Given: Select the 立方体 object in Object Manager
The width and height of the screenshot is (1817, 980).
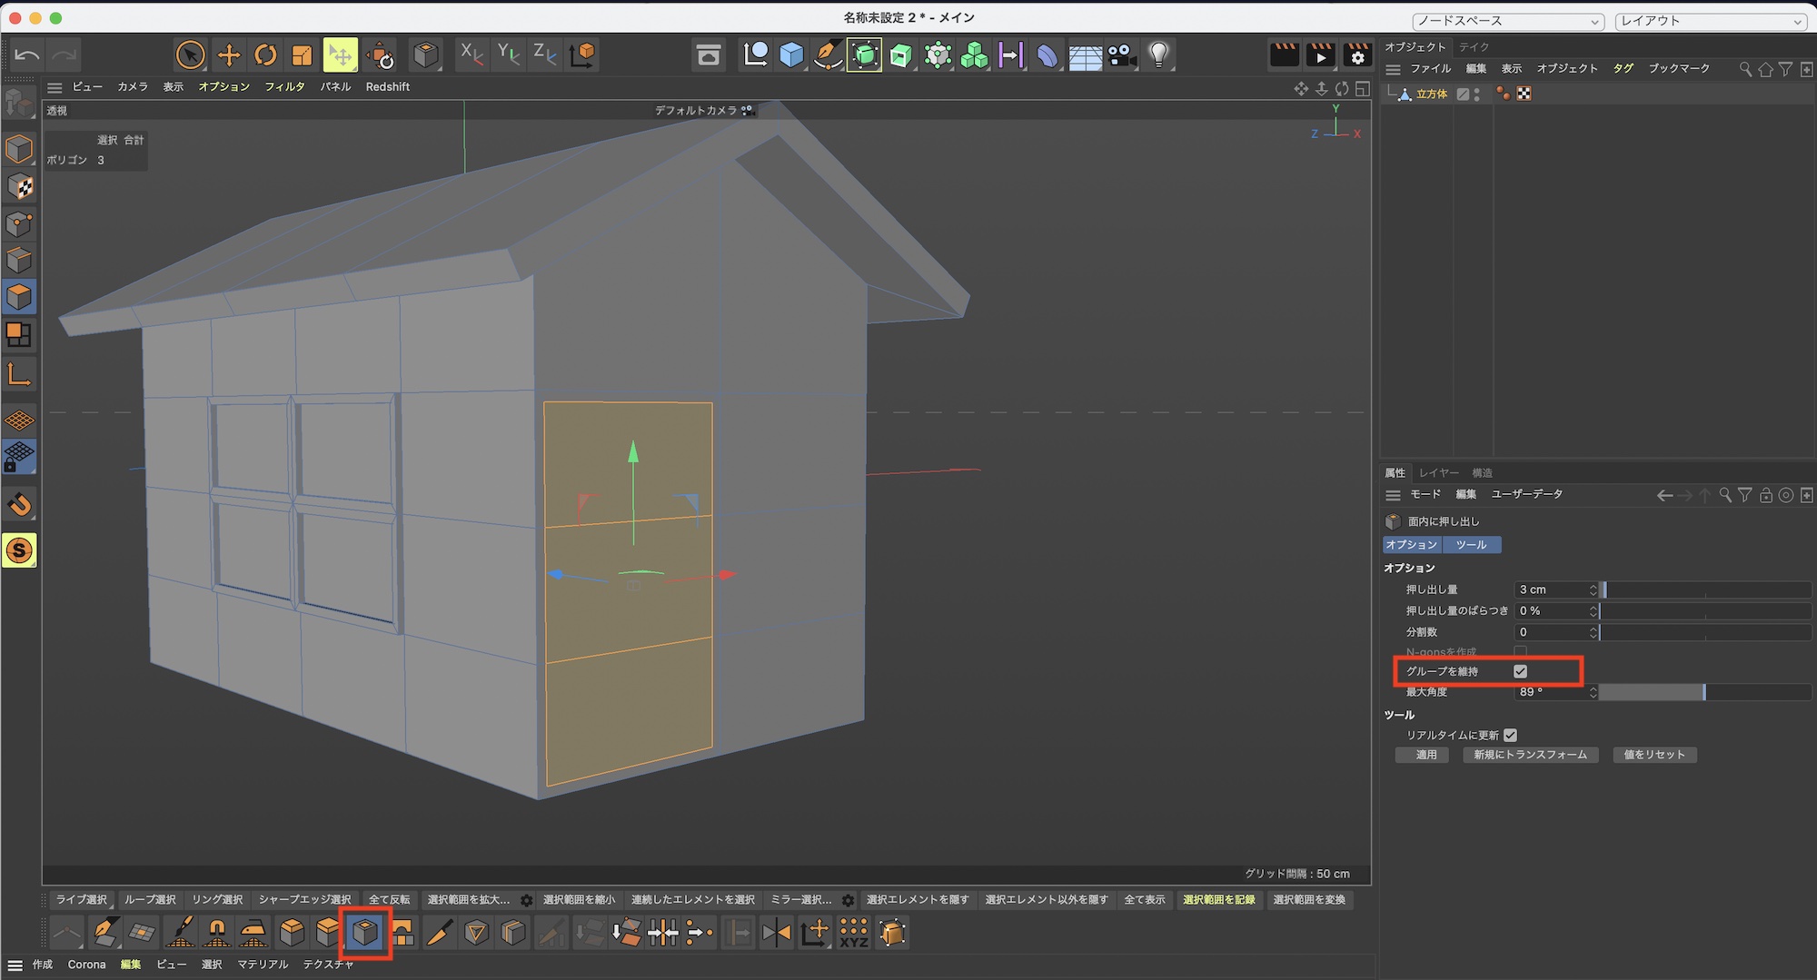Looking at the screenshot, I should coord(1431,94).
